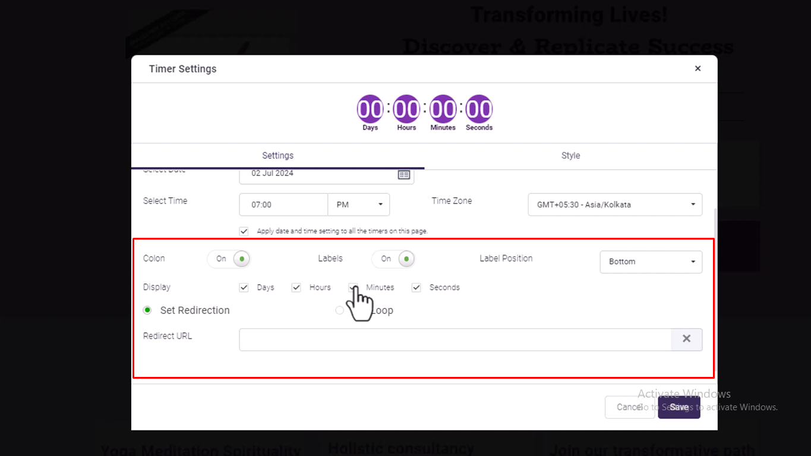Open the calendar date picker icon
This screenshot has height=456, width=811.
[404, 174]
